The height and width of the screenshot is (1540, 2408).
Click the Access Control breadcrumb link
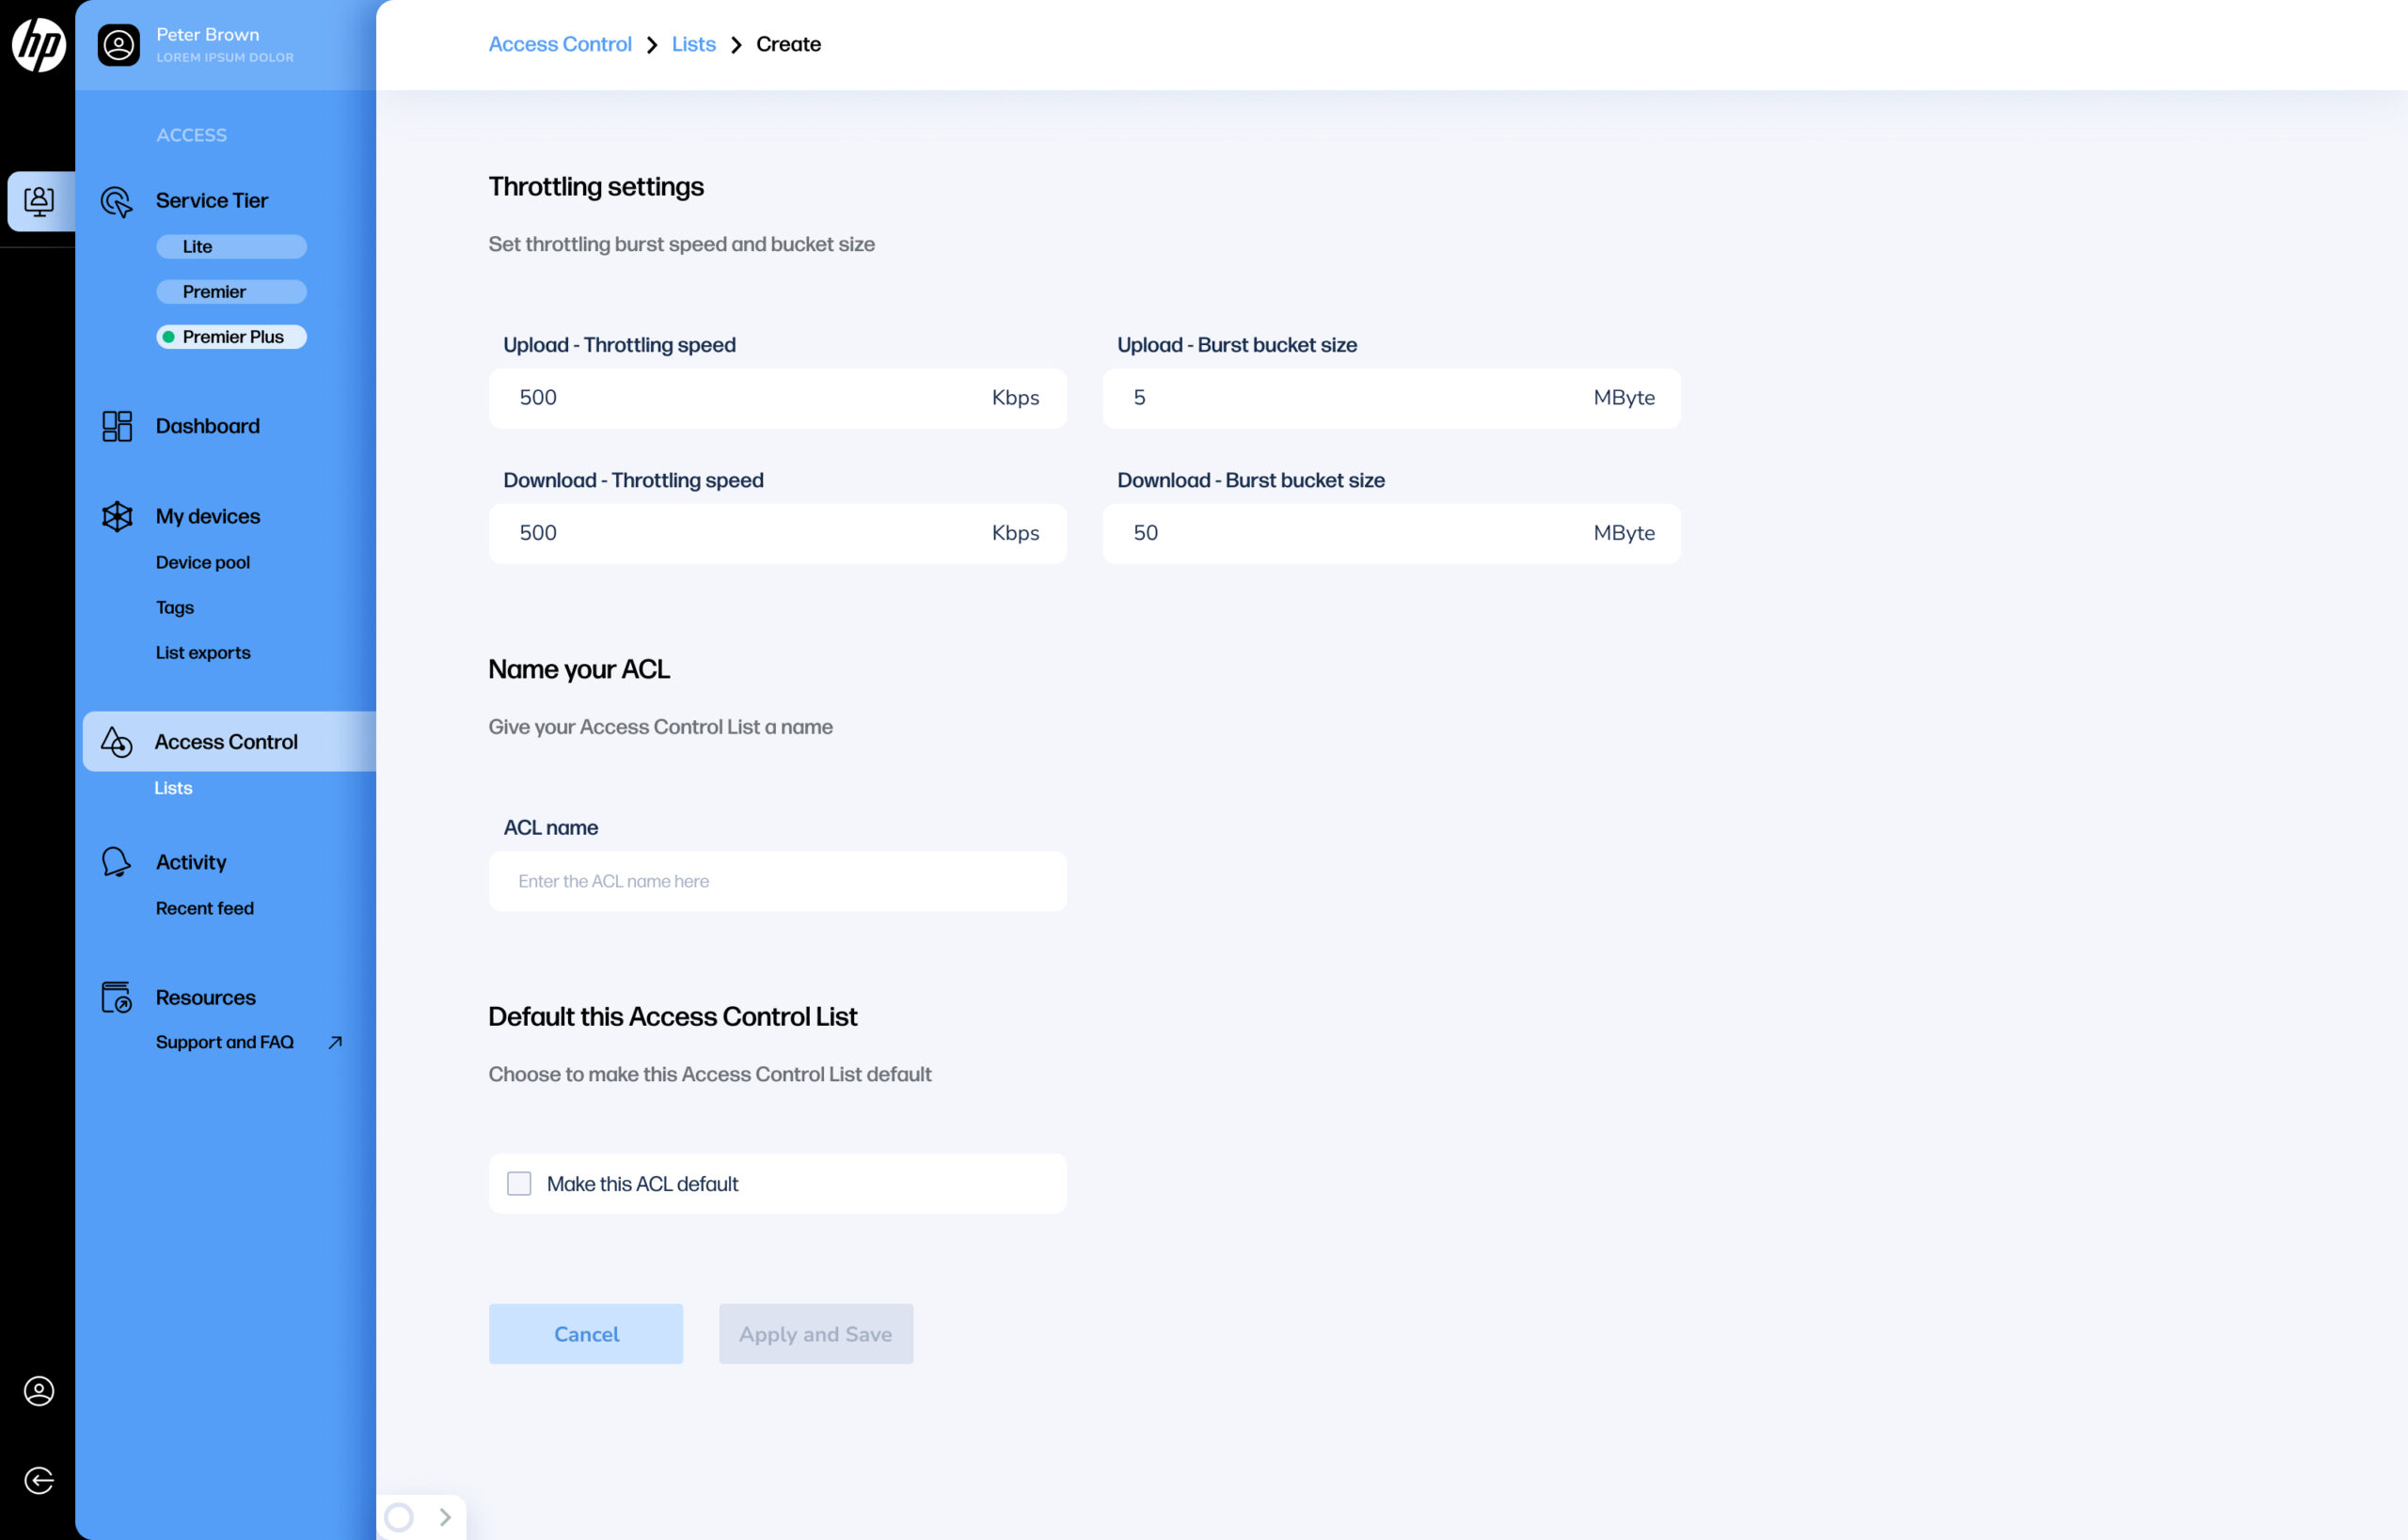point(560,44)
